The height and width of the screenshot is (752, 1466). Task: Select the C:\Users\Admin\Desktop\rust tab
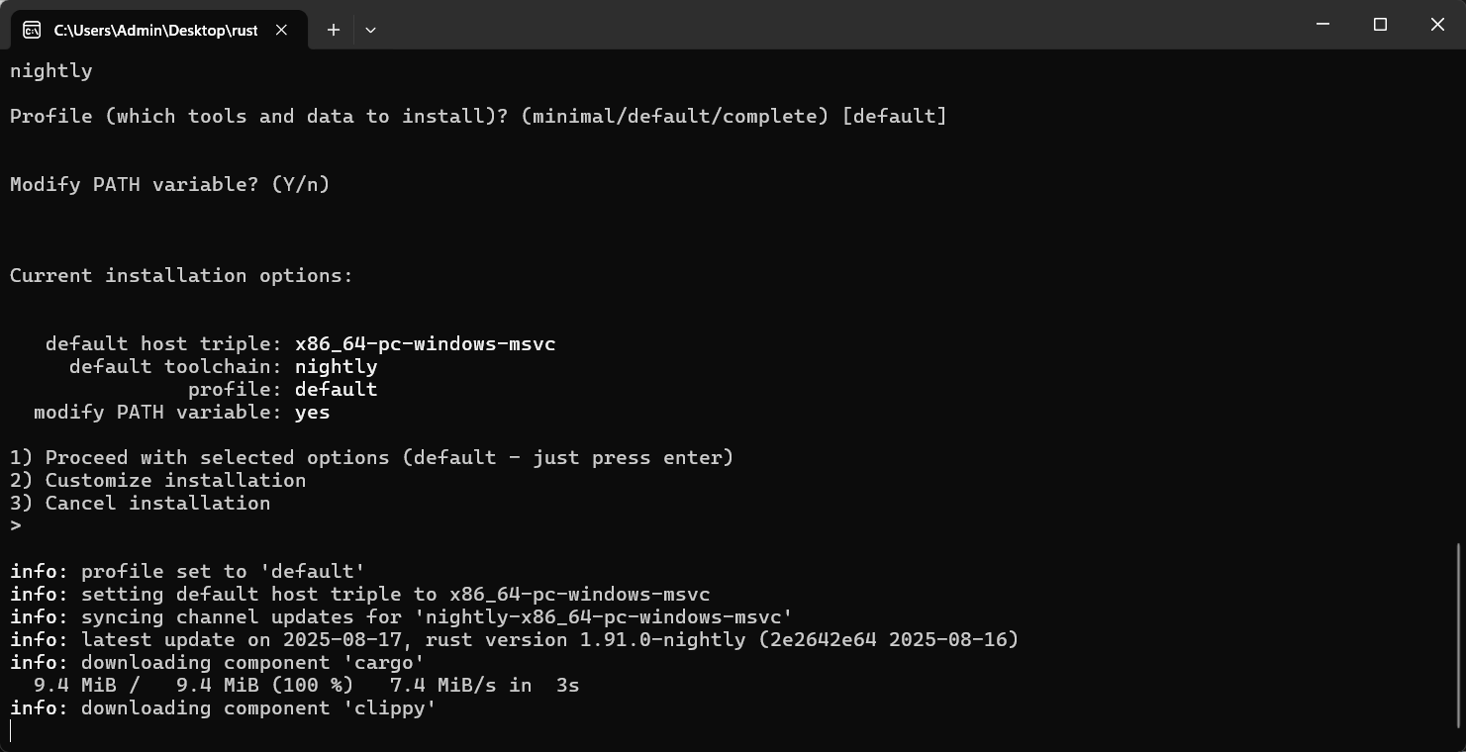tap(155, 30)
